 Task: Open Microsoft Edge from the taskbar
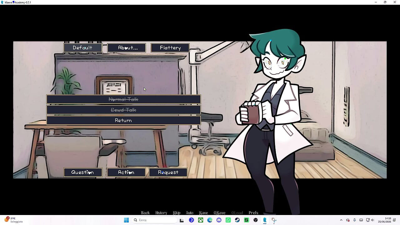pyautogui.click(x=210, y=220)
